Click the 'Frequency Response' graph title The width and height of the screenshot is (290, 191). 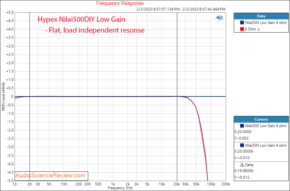click(120, 3)
